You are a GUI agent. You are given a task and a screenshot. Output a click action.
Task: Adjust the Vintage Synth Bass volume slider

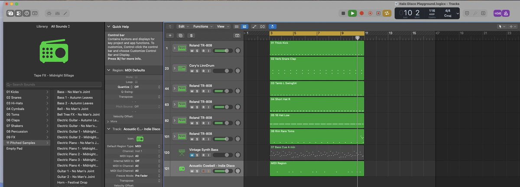coord(222,155)
